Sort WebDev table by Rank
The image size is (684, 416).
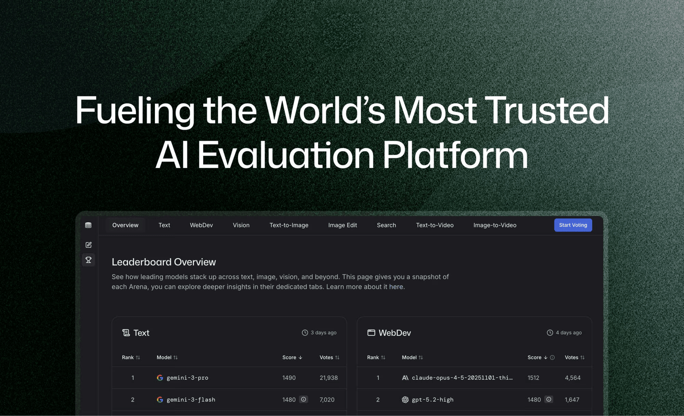(376, 357)
